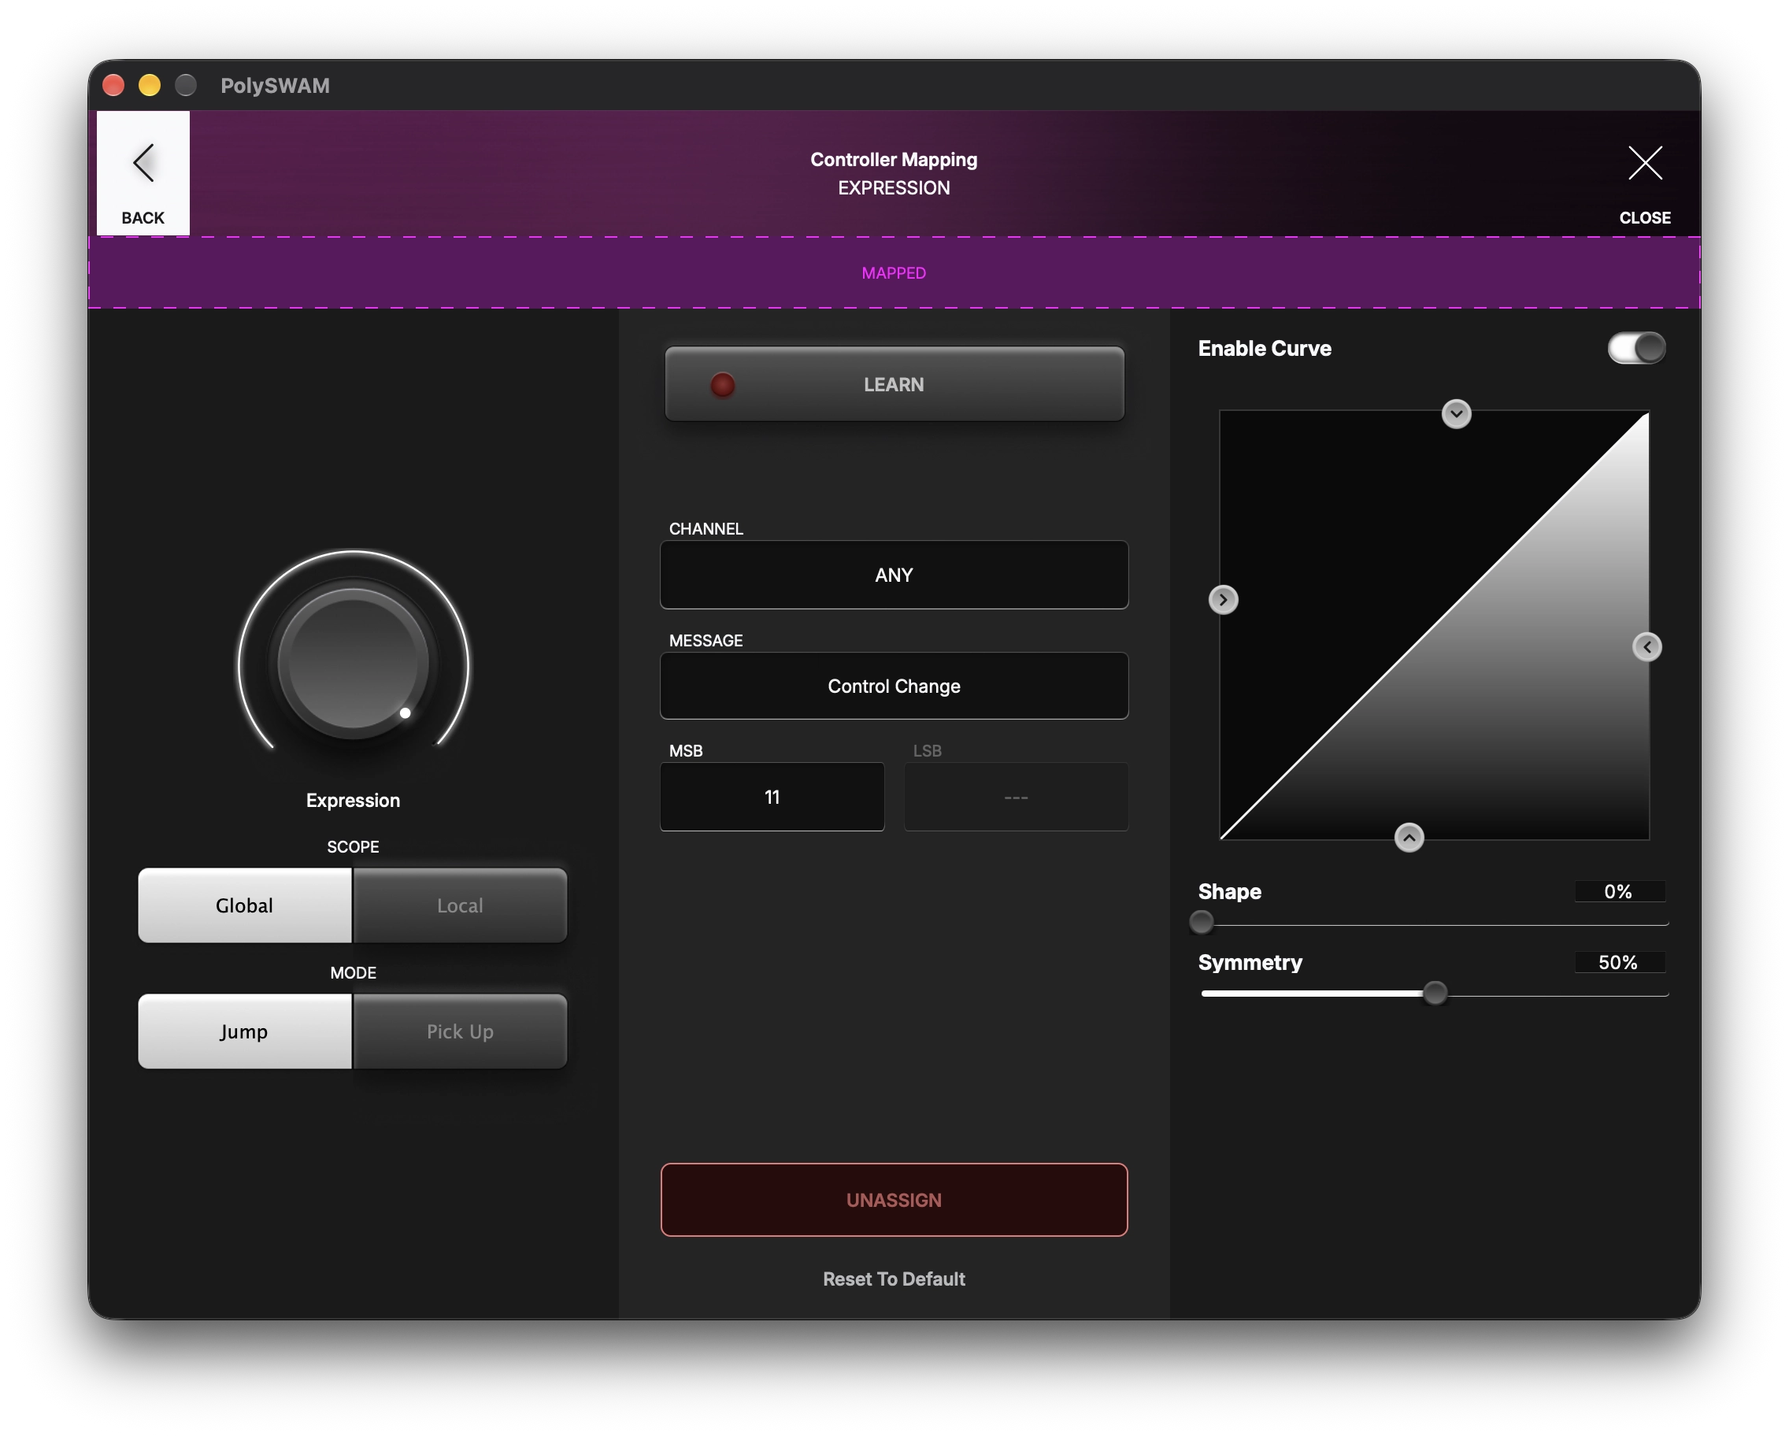
Task: Click the bottom up-chevron curve handle
Action: 1409,838
